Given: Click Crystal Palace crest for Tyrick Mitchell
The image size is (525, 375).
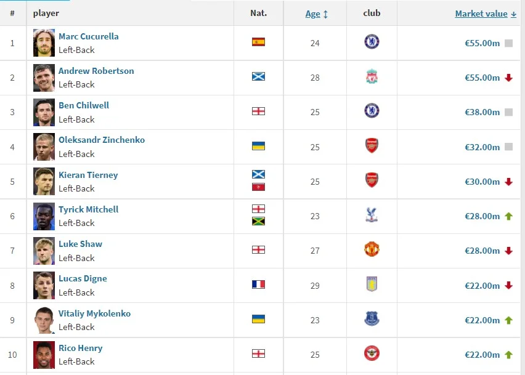Looking at the screenshot, I should [372, 215].
